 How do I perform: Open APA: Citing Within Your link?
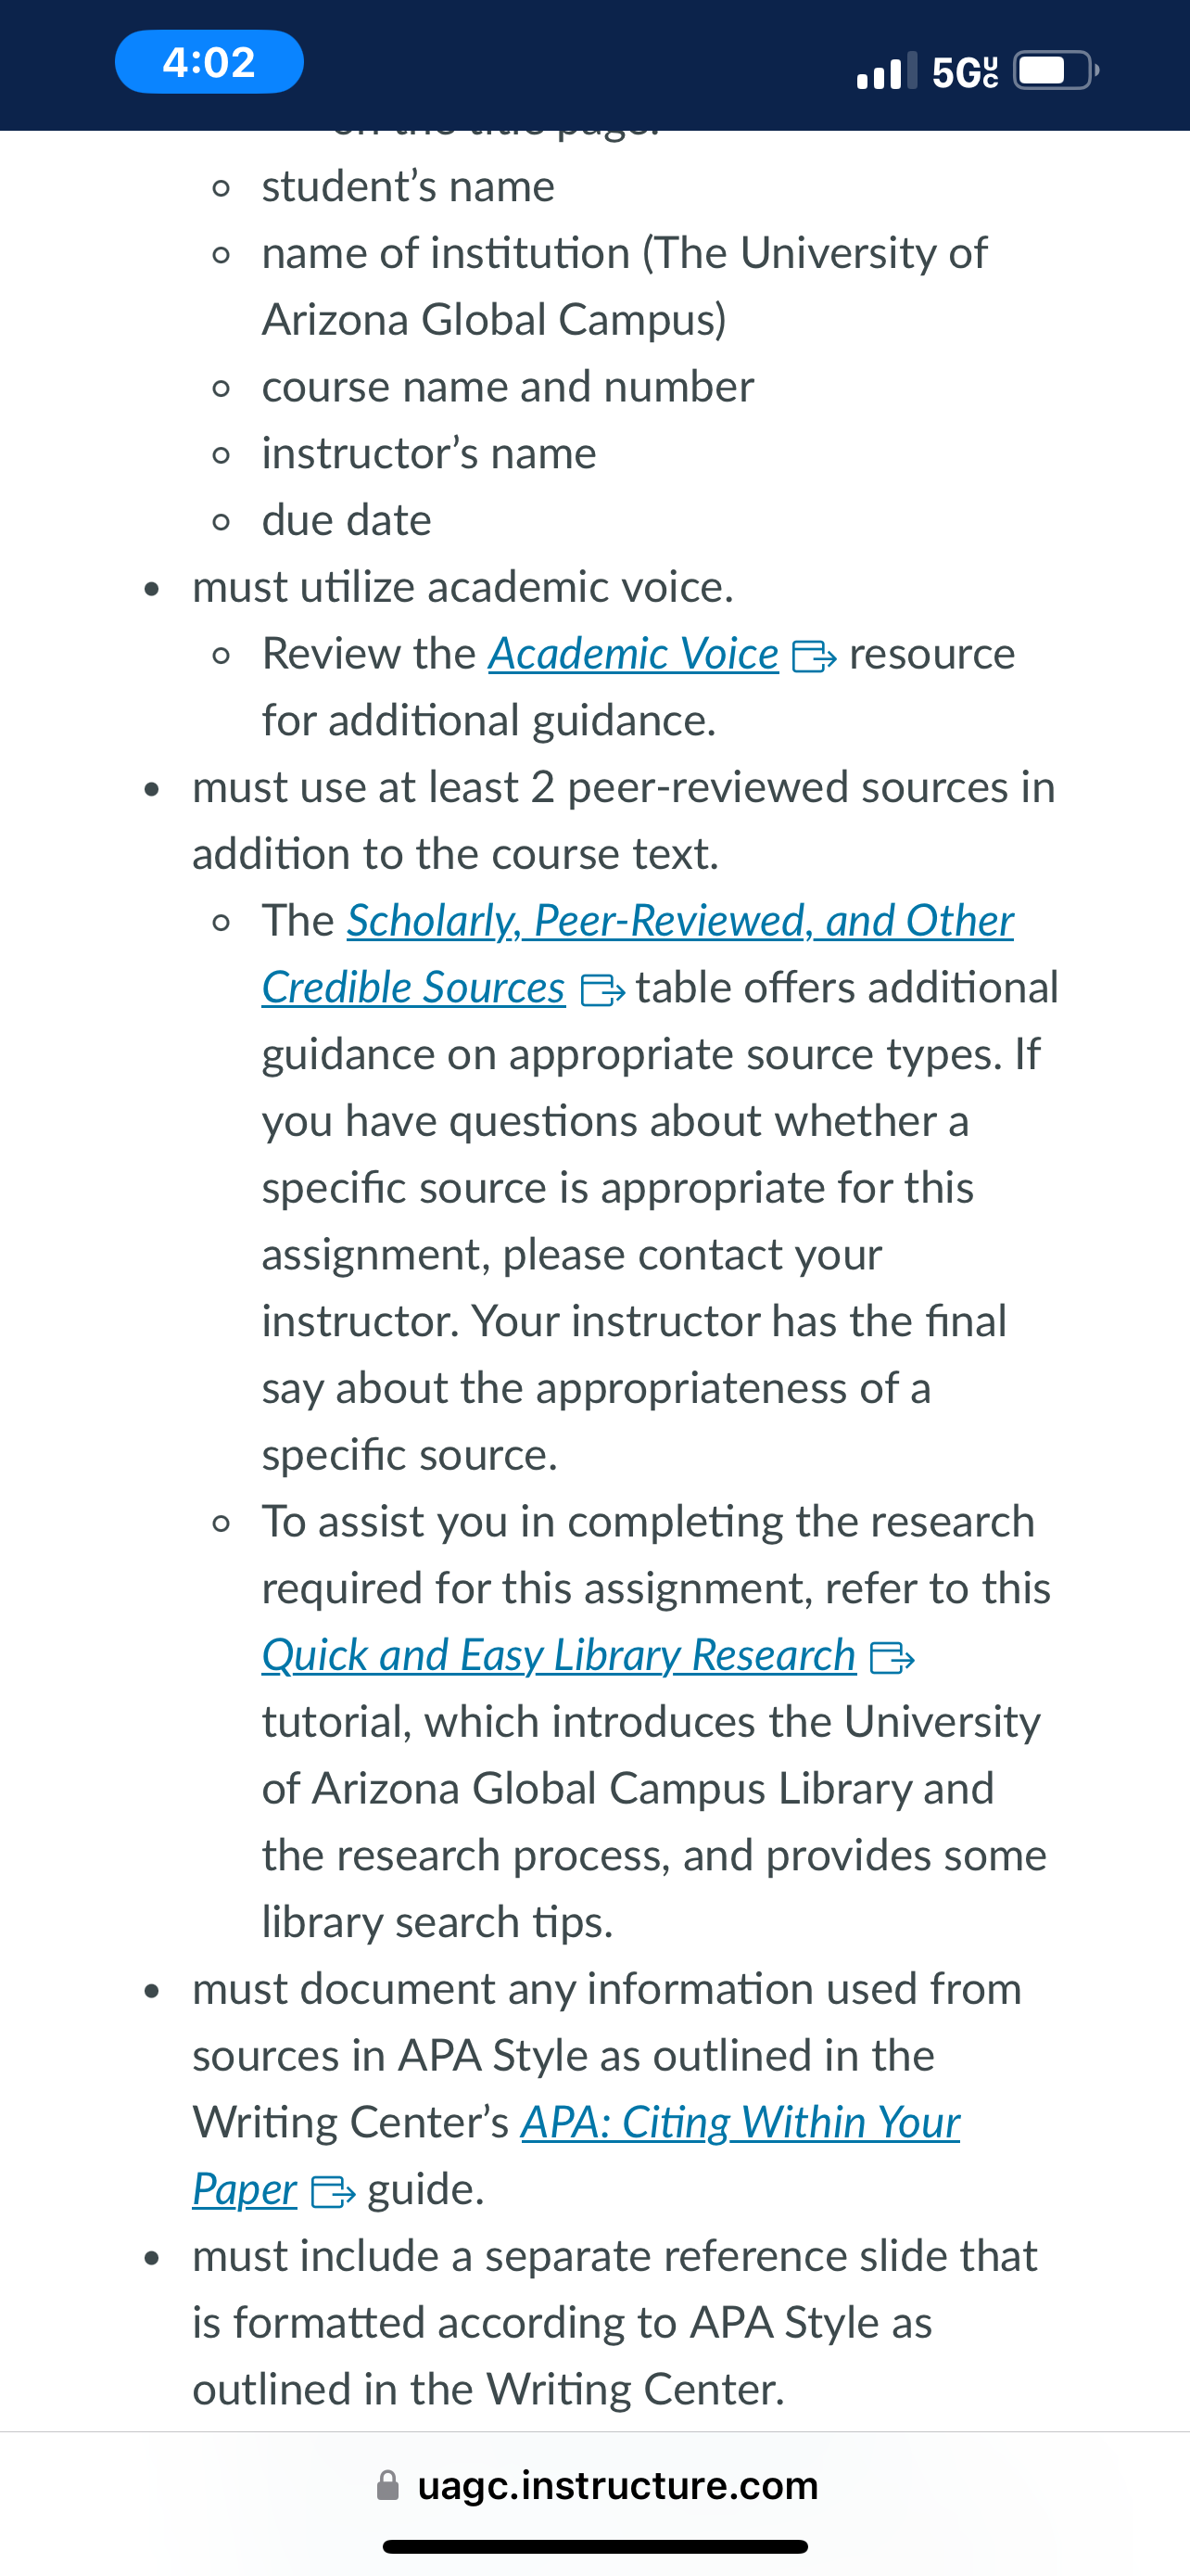point(741,2122)
